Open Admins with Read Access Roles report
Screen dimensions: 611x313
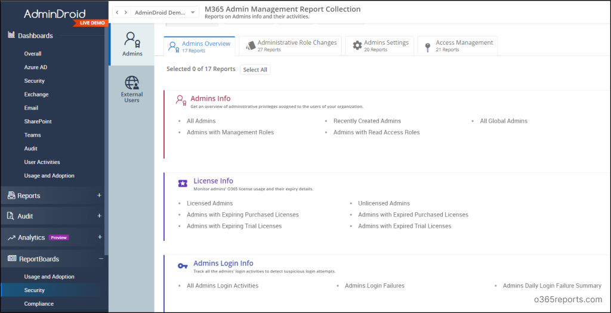coord(377,132)
